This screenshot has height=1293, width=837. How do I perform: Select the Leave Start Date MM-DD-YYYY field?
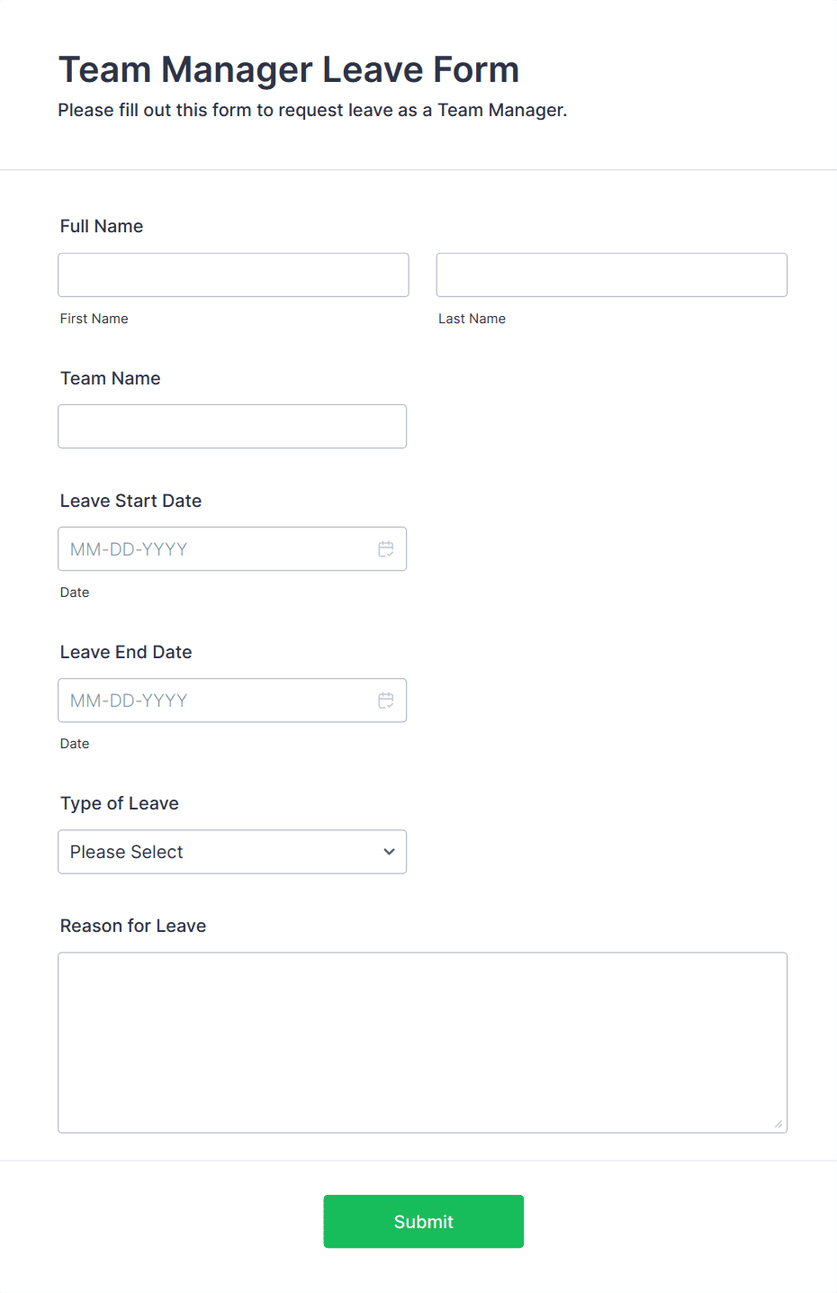tap(232, 549)
